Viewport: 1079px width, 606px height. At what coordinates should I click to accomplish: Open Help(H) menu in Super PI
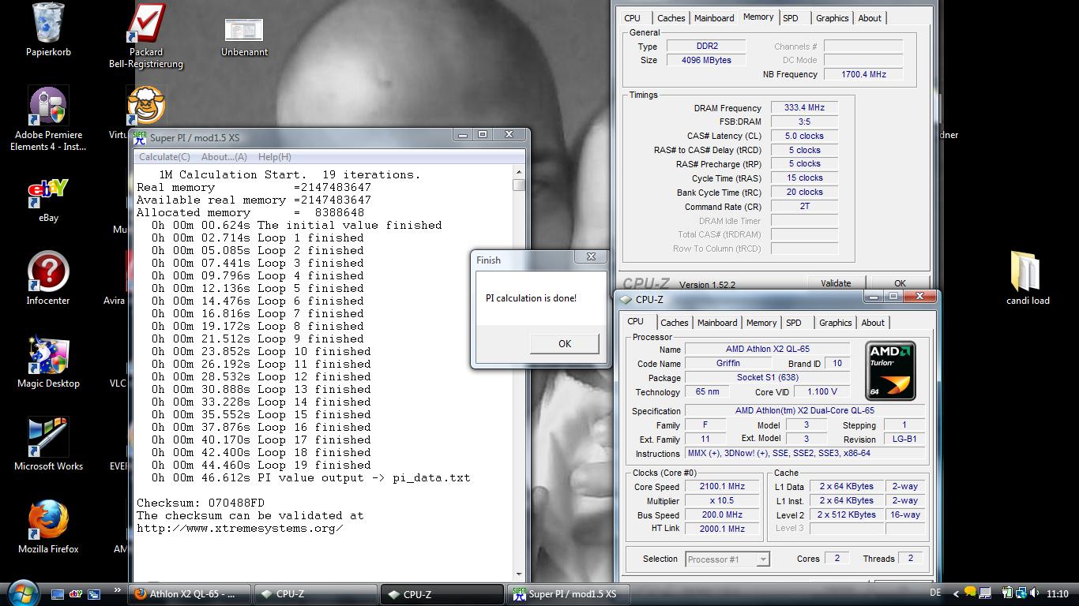tap(274, 157)
